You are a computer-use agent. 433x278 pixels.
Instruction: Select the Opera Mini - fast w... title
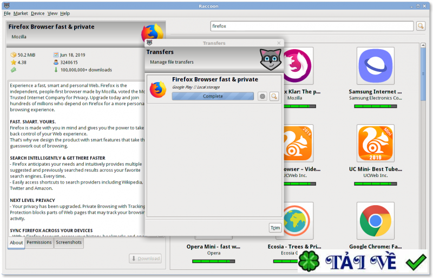(x=213, y=247)
